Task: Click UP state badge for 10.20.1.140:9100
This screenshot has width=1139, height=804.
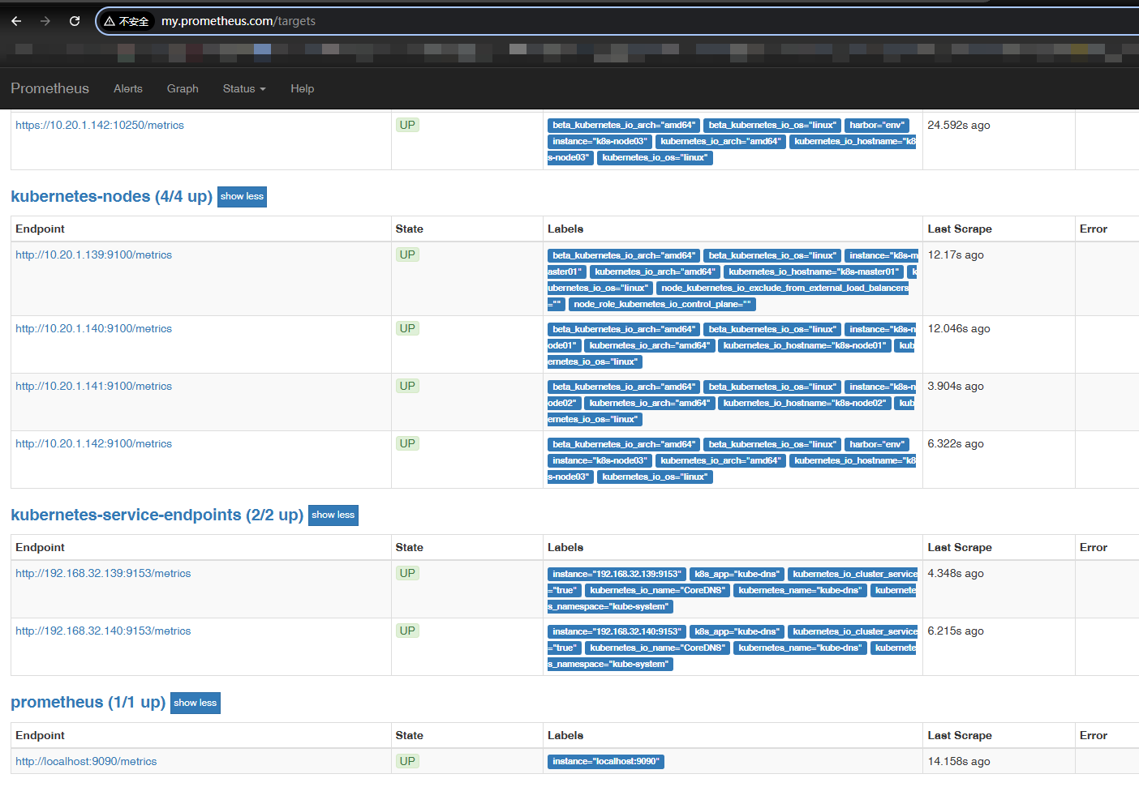Action: (407, 328)
